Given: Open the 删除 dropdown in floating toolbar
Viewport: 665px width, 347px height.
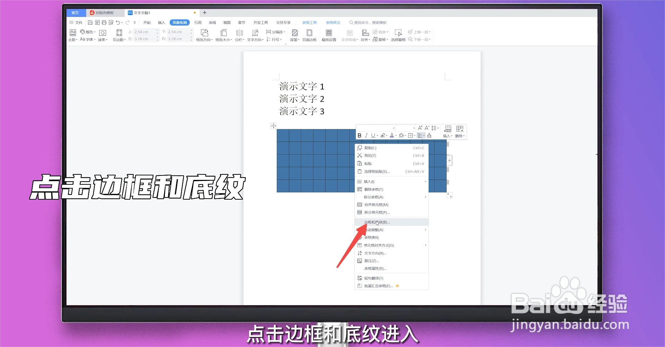Looking at the screenshot, I should pyautogui.click(x=463, y=136).
